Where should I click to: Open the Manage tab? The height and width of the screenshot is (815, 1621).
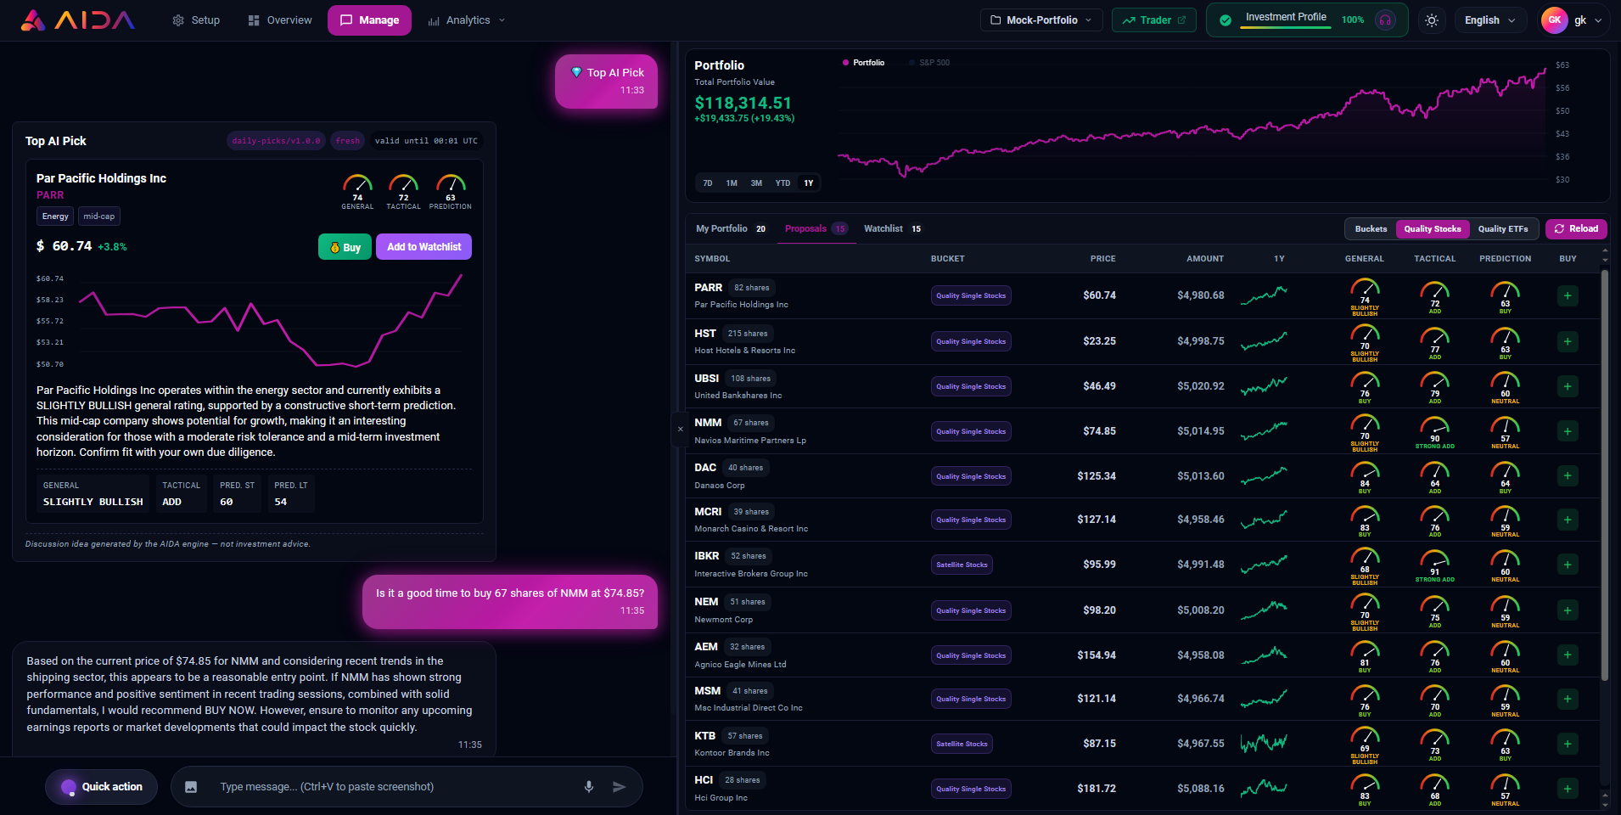(x=369, y=20)
